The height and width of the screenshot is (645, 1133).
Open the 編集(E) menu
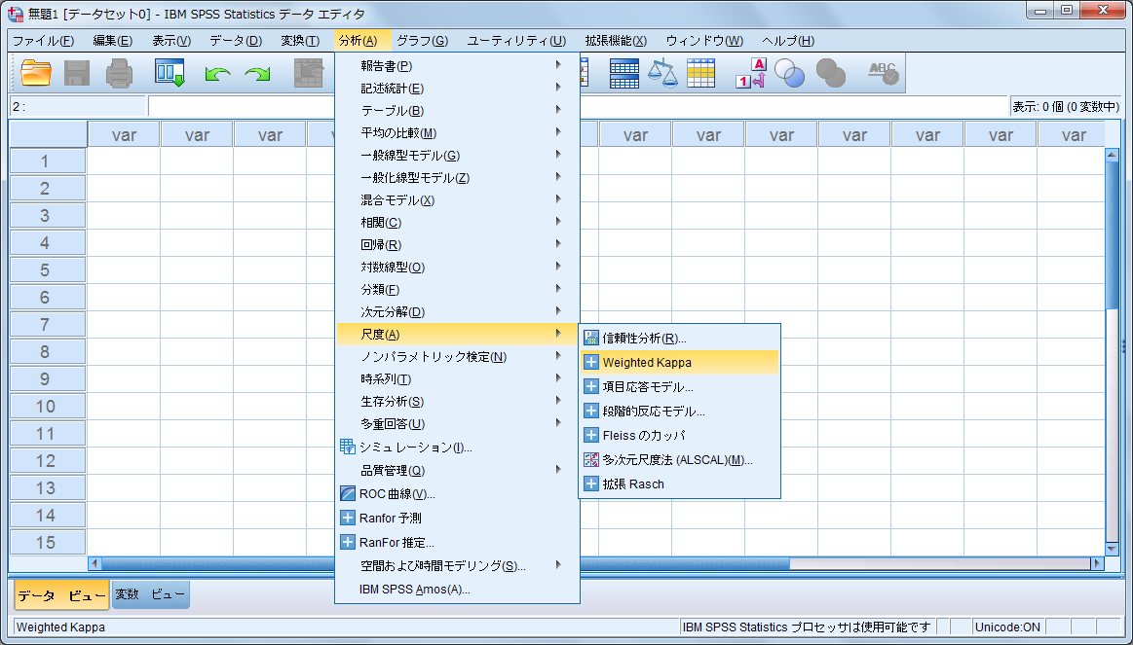coord(113,41)
